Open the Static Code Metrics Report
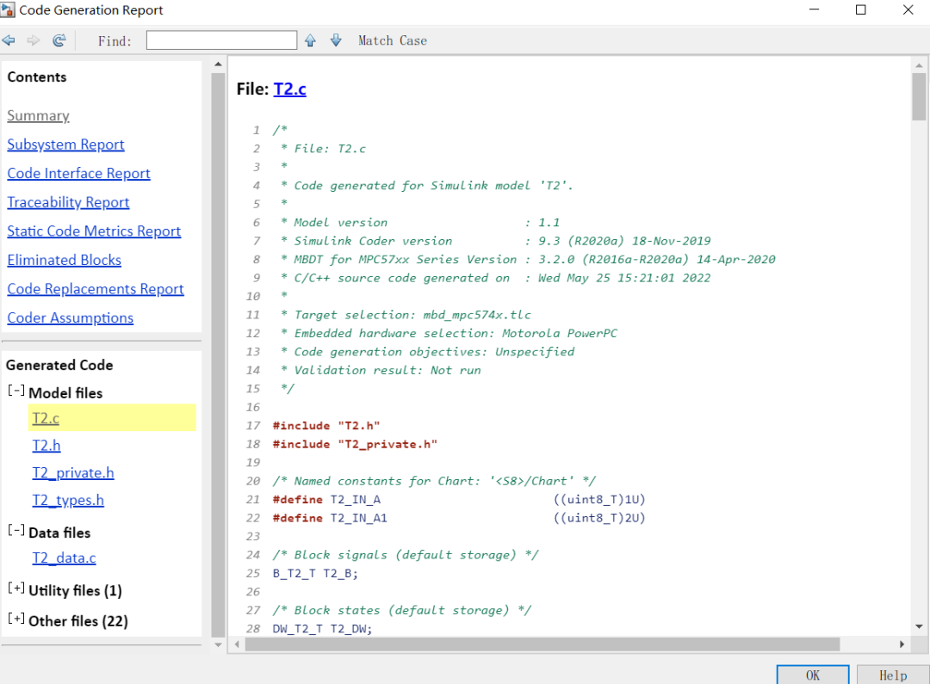Image resolution: width=930 pixels, height=684 pixels. (x=94, y=231)
